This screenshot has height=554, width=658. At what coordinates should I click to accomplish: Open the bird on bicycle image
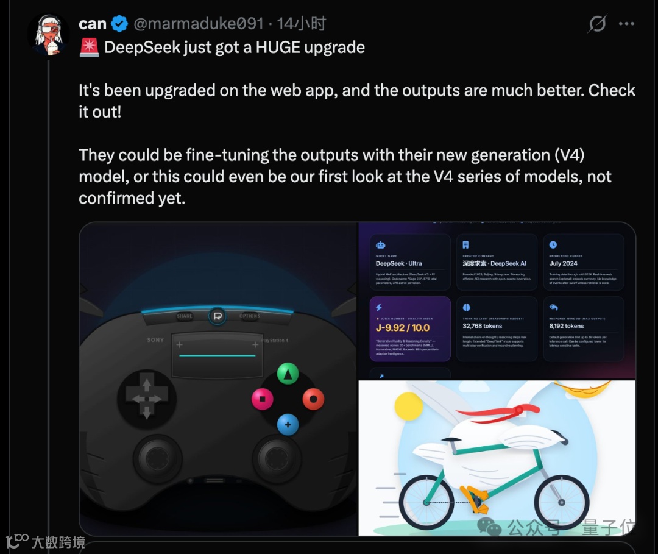pos(497,458)
